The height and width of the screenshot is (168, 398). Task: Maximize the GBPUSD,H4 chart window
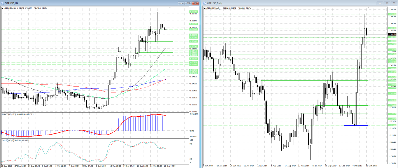(188, 3)
